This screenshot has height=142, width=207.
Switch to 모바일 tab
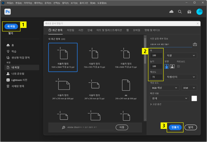coord(137,30)
